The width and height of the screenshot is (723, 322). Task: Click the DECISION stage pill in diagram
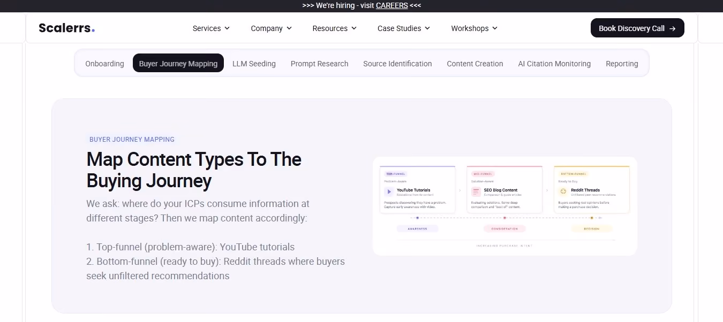pyautogui.click(x=591, y=228)
